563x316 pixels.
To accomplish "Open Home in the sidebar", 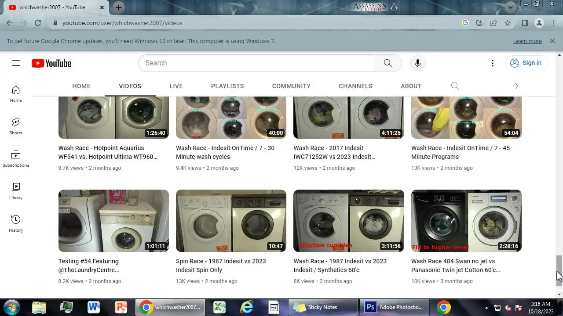I will coord(16,94).
